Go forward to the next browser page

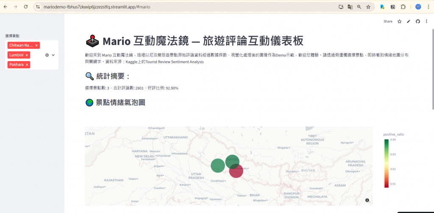pos(15,7)
